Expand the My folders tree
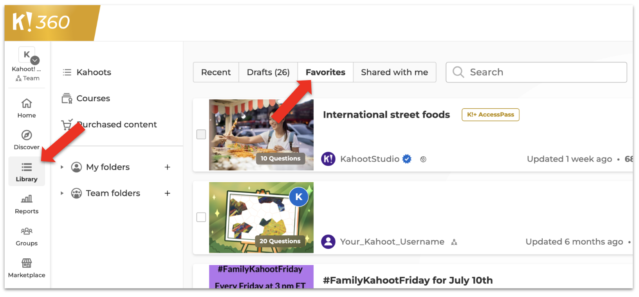639x297 pixels. click(x=62, y=167)
